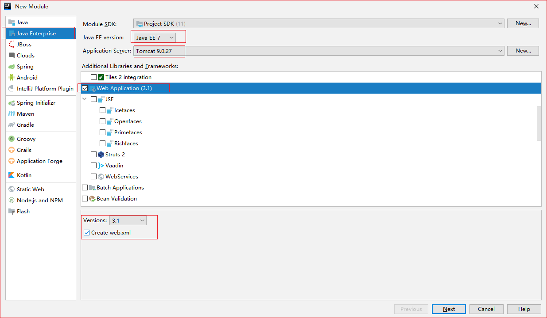Open the Application Server dropdown
This screenshot has width=547, height=318.
point(319,51)
